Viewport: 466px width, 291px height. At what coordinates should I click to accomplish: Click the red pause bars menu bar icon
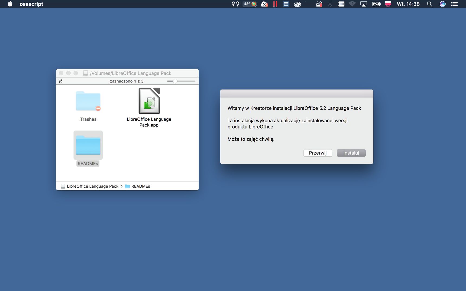tap(275, 4)
